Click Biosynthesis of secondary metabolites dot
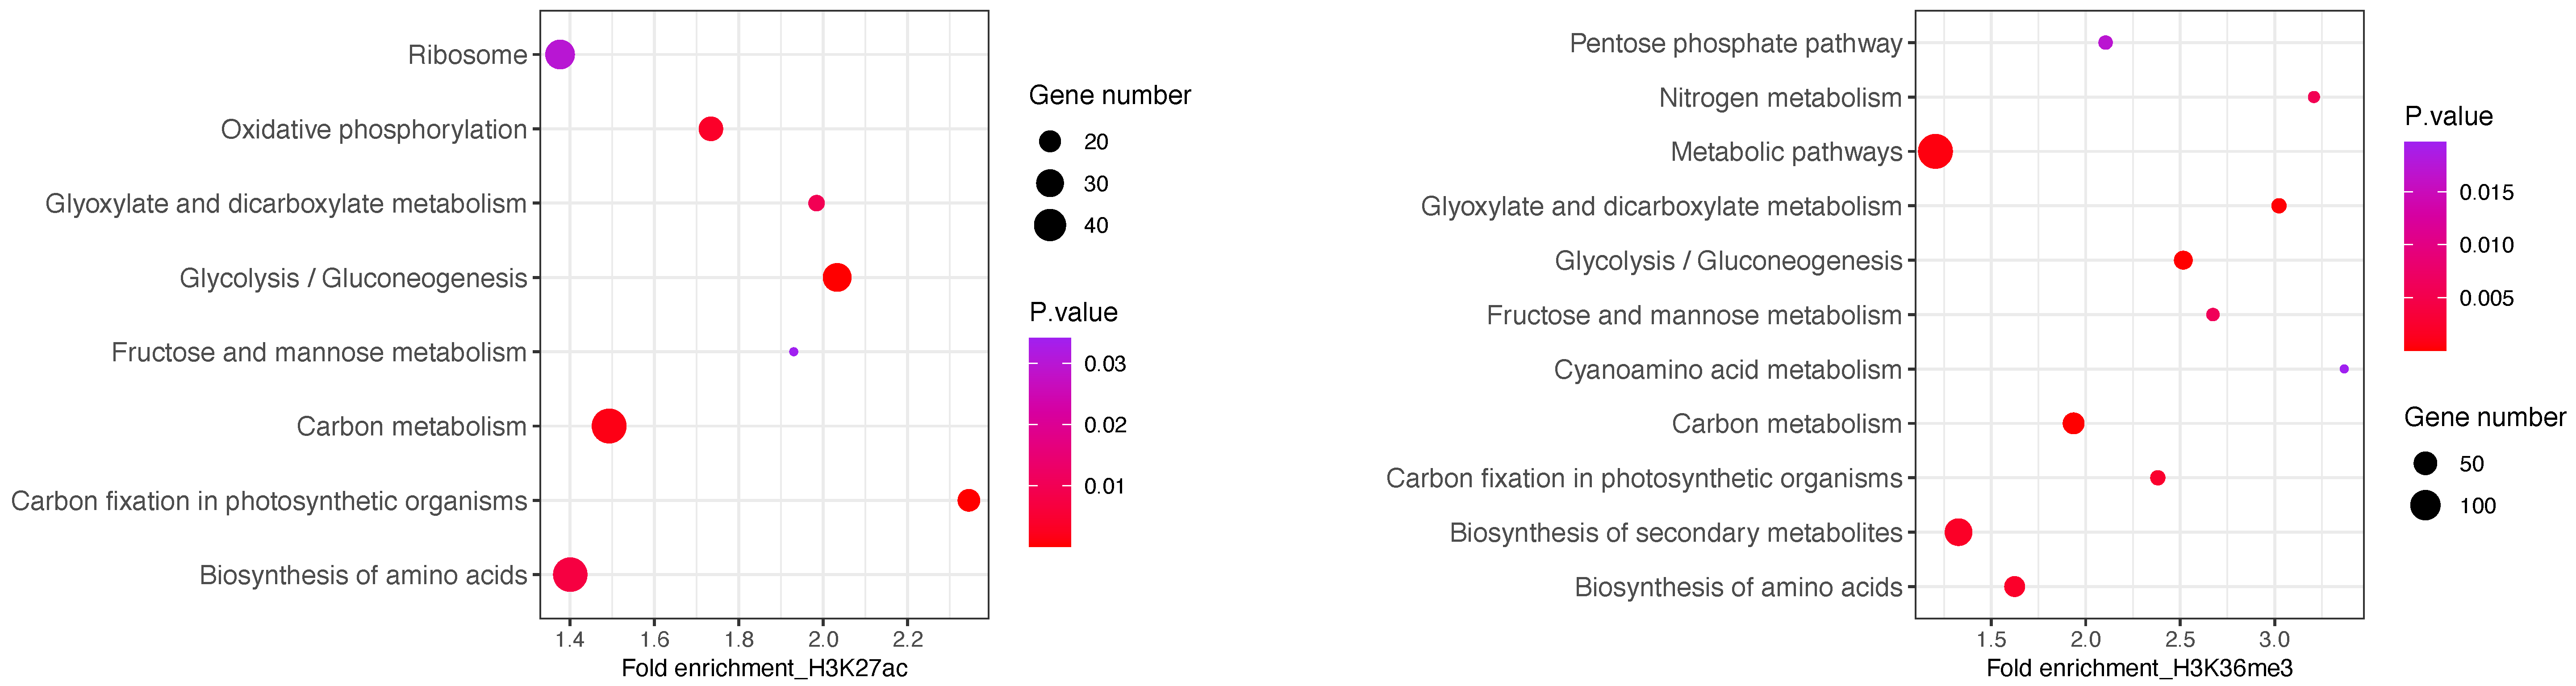 pos(1958,532)
